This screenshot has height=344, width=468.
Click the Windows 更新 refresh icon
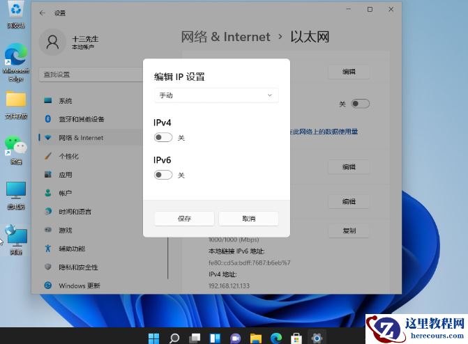(47, 286)
